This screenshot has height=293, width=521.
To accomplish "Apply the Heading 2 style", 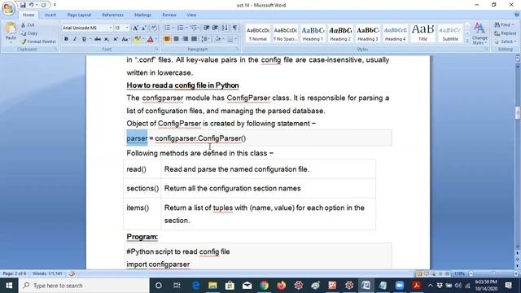I will [340, 33].
